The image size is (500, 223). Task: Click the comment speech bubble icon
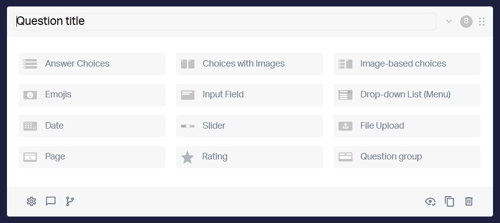(x=51, y=202)
